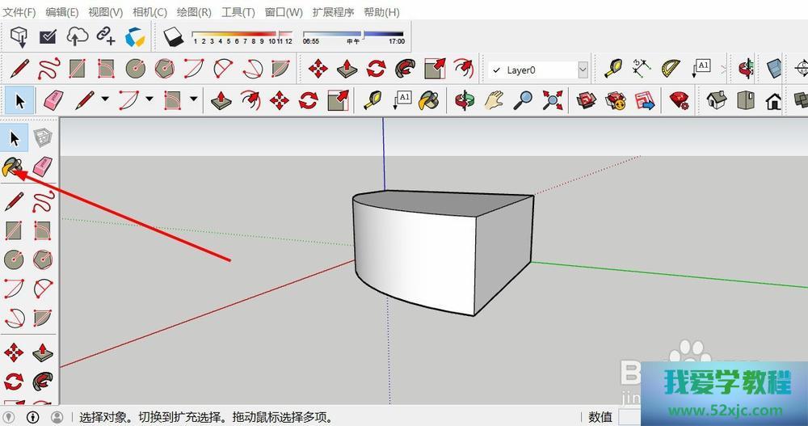Image resolution: width=808 pixels, height=426 pixels.
Task: Open the 文件(F) menu
Action: pyautogui.click(x=19, y=12)
